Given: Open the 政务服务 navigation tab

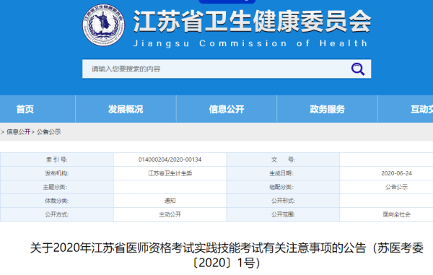Looking at the screenshot, I should click(x=327, y=109).
